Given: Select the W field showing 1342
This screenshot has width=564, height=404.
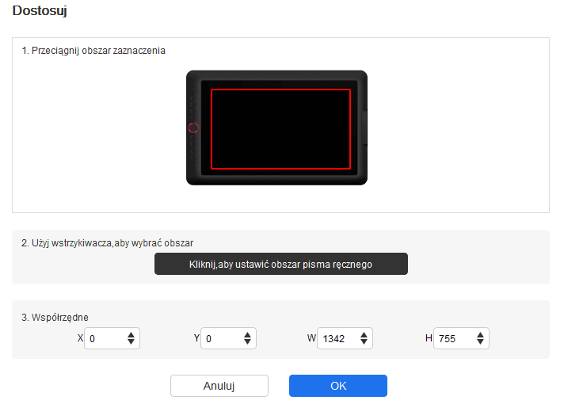Looking at the screenshot, I should [x=337, y=339].
